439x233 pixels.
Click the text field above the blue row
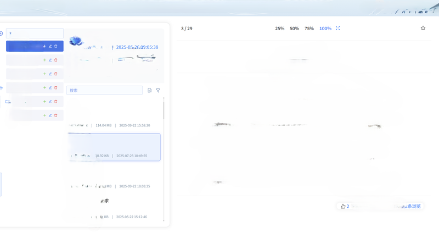click(x=35, y=34)
